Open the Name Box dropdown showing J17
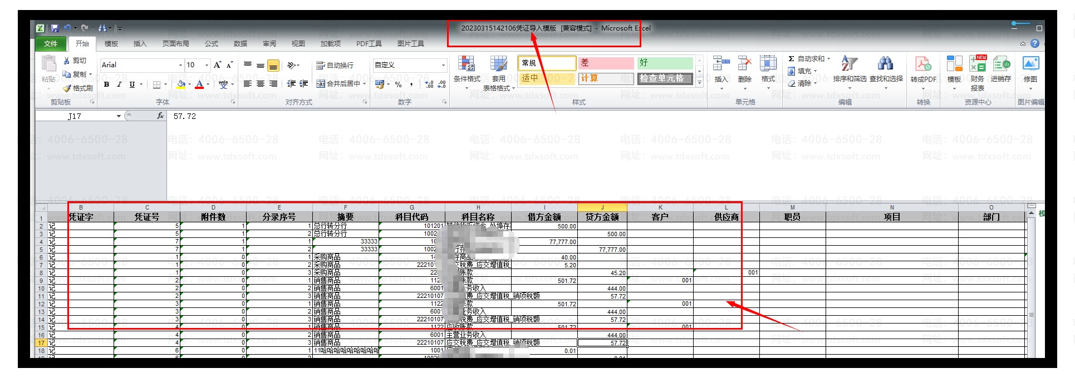Image resolution: width=1075 pixels, height=378 pixels. pos(119,116)
